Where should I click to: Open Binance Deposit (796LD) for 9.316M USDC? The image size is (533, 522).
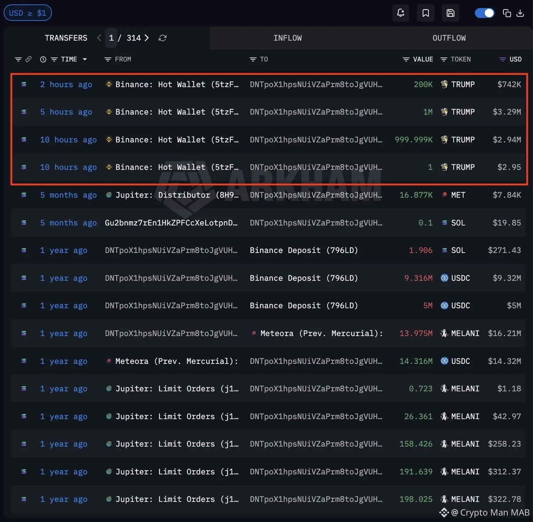pos(303,278)
